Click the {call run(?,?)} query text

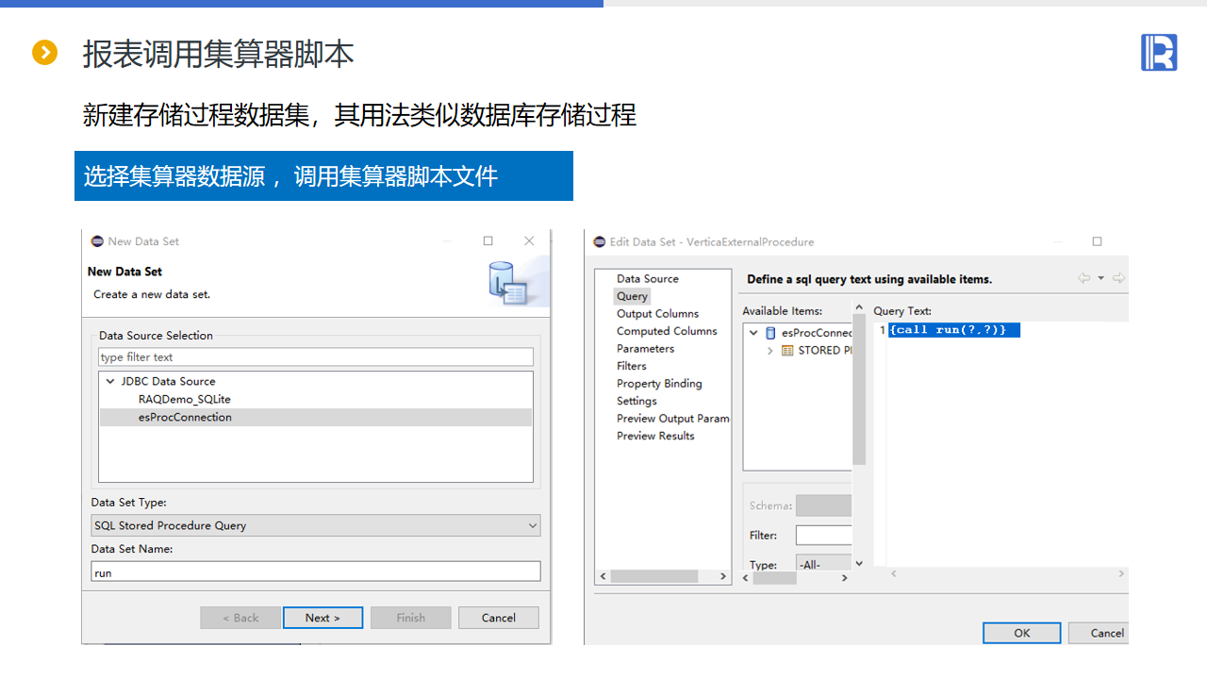click(948, 330)
